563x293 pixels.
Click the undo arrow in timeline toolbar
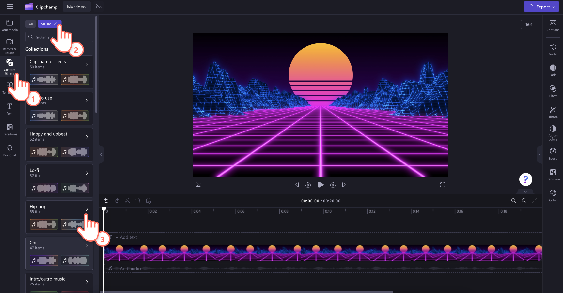coord(106,201)
